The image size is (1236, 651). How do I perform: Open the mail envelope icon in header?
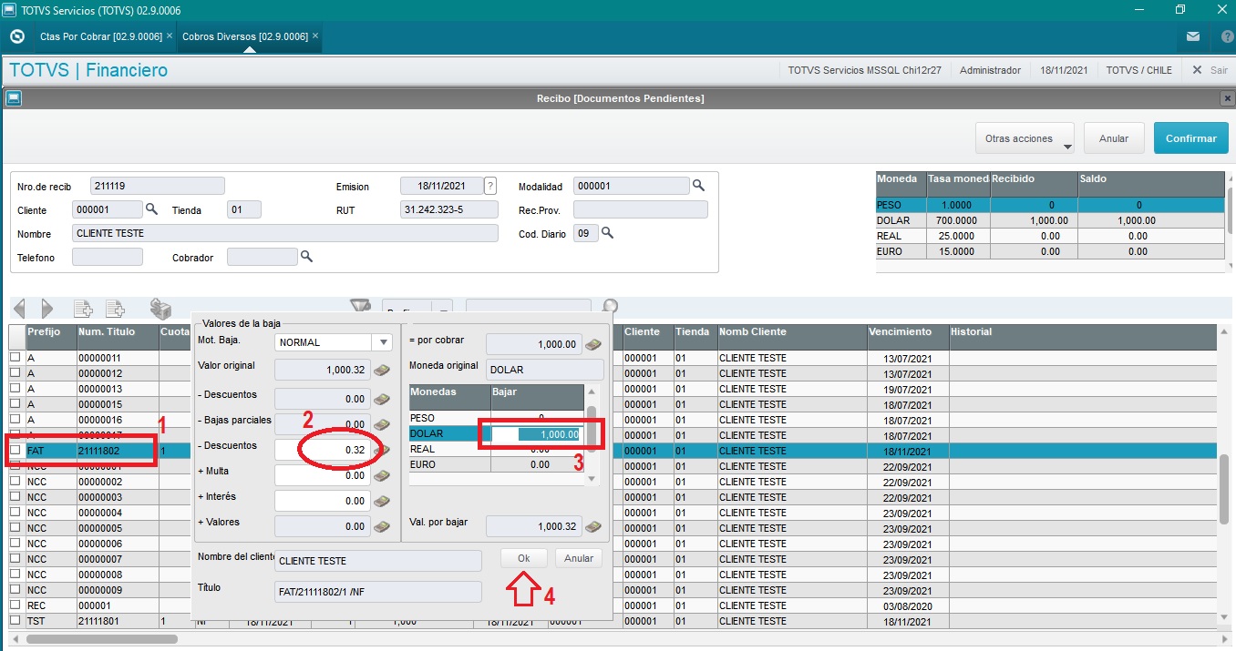[x=1193, y=37]
